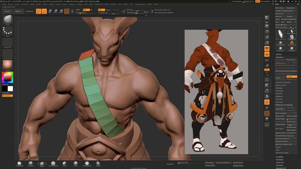The image size is (301, 169).
Task: Toggle Persp perspective view
Action: pos(267,48)
